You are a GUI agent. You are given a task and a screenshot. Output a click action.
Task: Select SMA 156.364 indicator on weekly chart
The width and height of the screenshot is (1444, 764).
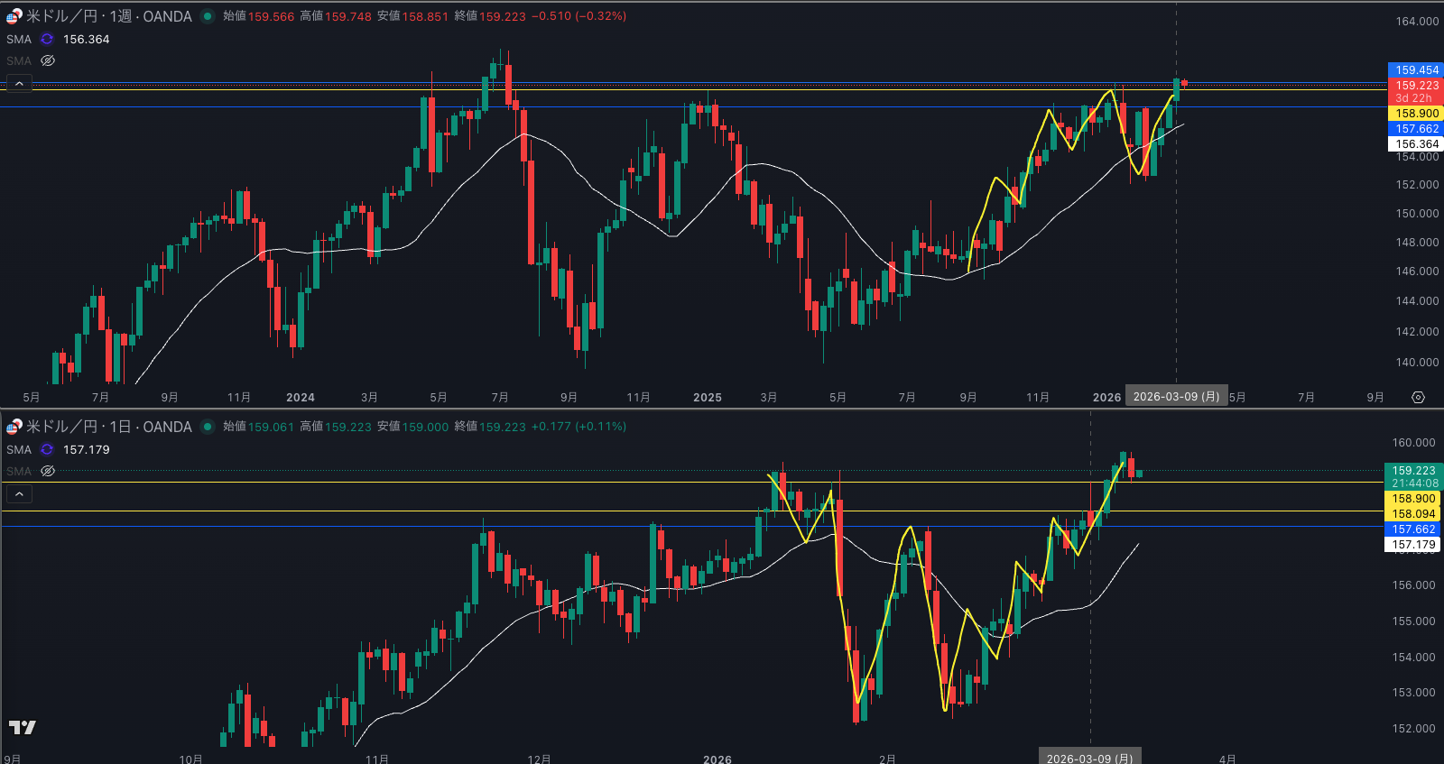19,40
